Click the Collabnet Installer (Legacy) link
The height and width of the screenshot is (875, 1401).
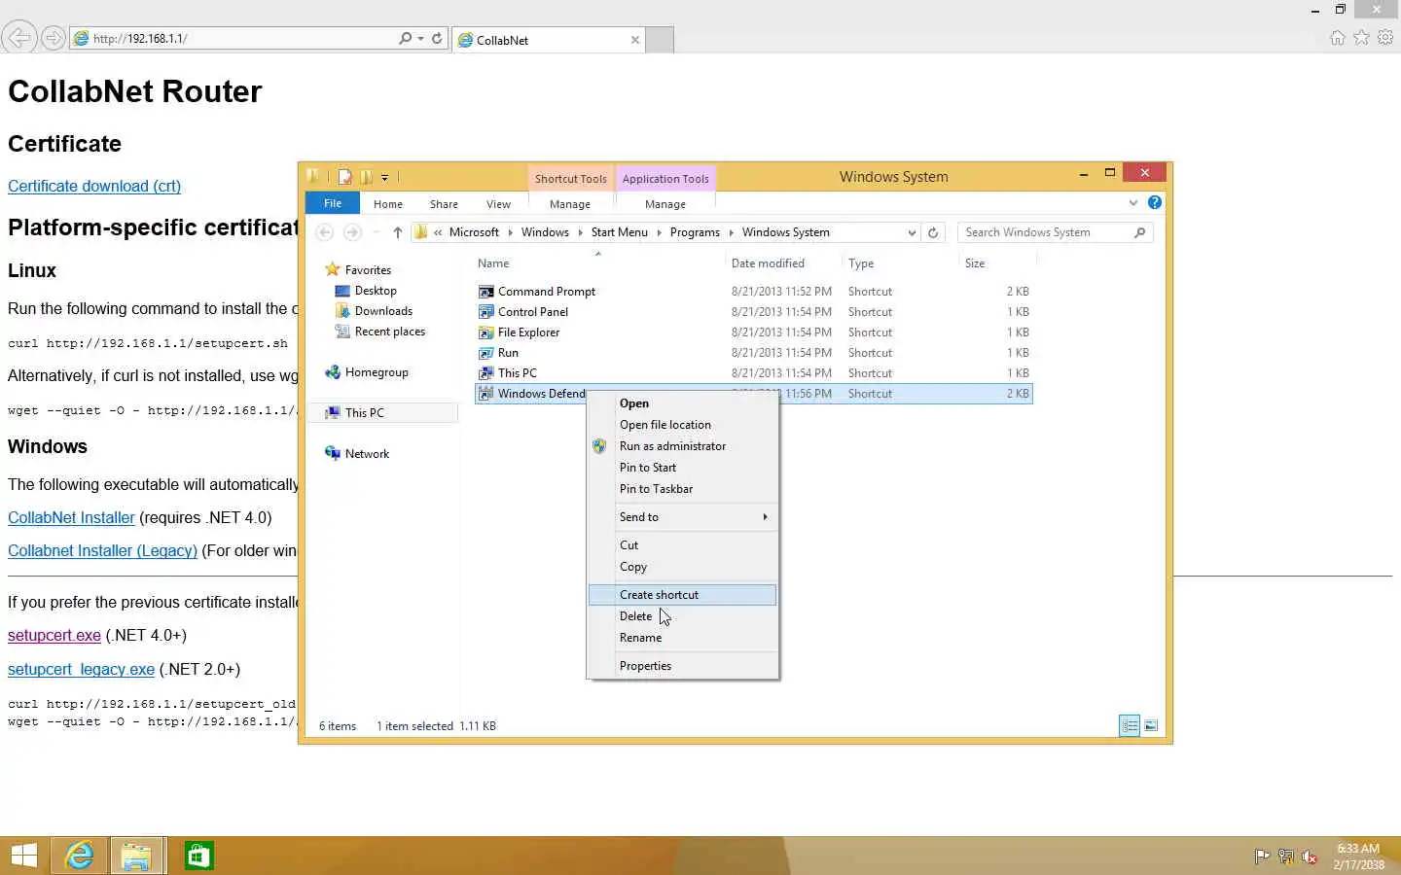coord(102,551)
